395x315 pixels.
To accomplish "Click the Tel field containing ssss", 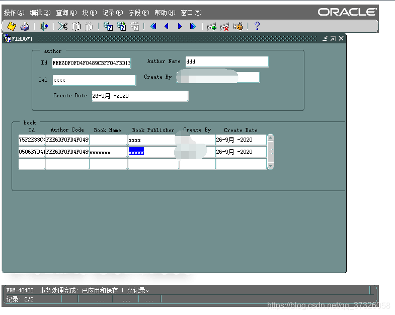I will tap(94, 80).
